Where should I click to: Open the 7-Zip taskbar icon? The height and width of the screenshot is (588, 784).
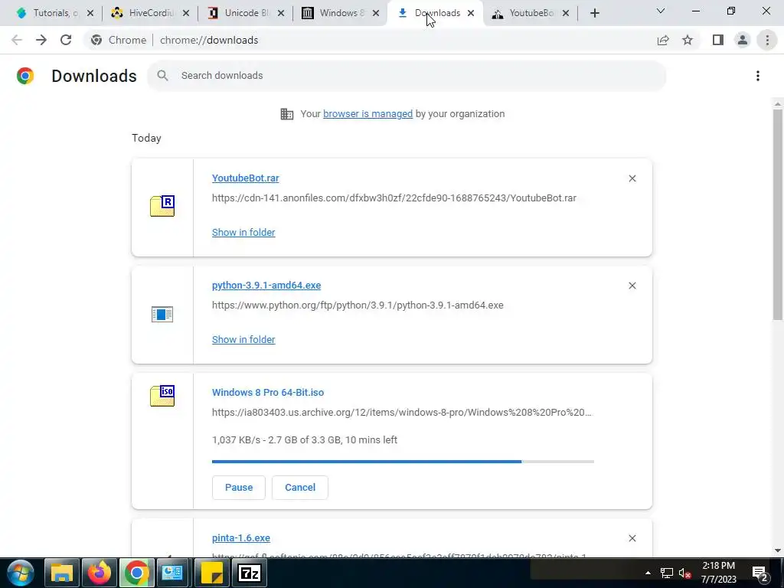[x=249, y=573]
